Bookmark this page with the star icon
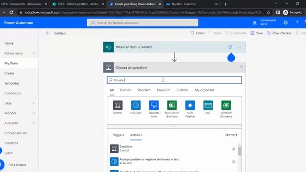 [269, 12]
